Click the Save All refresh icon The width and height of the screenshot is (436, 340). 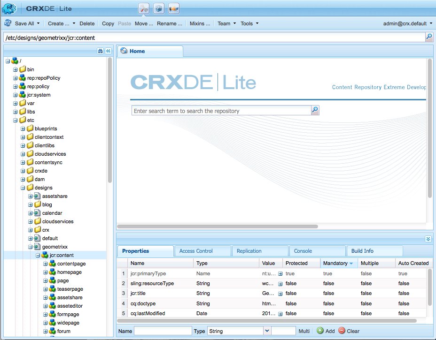point(8,23)
